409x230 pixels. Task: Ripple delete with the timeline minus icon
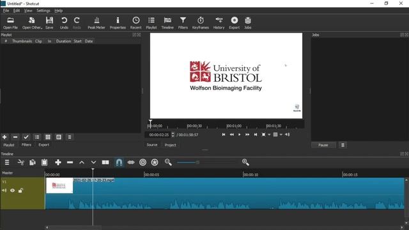coord(70,162)
